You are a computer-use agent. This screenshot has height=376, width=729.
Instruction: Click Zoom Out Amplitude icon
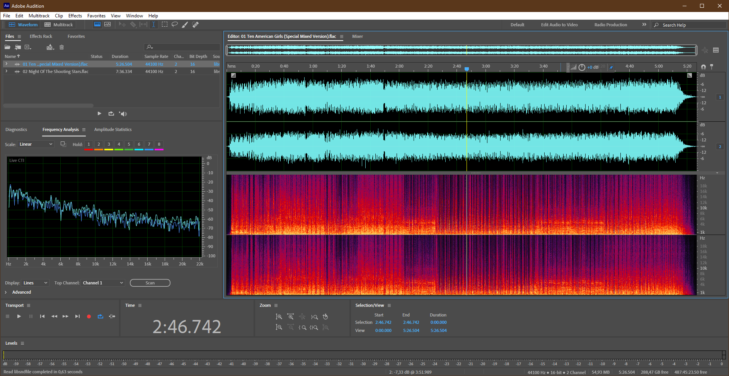(279, 327)
